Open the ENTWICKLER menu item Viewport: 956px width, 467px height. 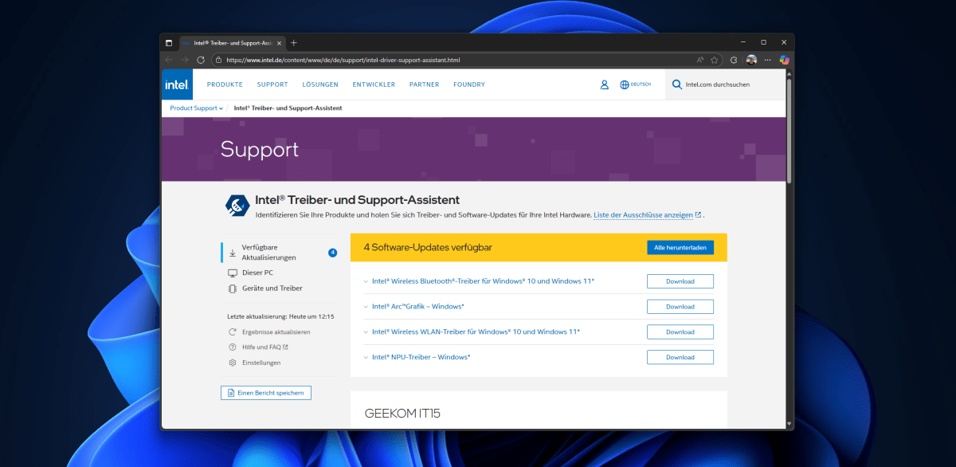pyautogui.click(x=374, y=84)
